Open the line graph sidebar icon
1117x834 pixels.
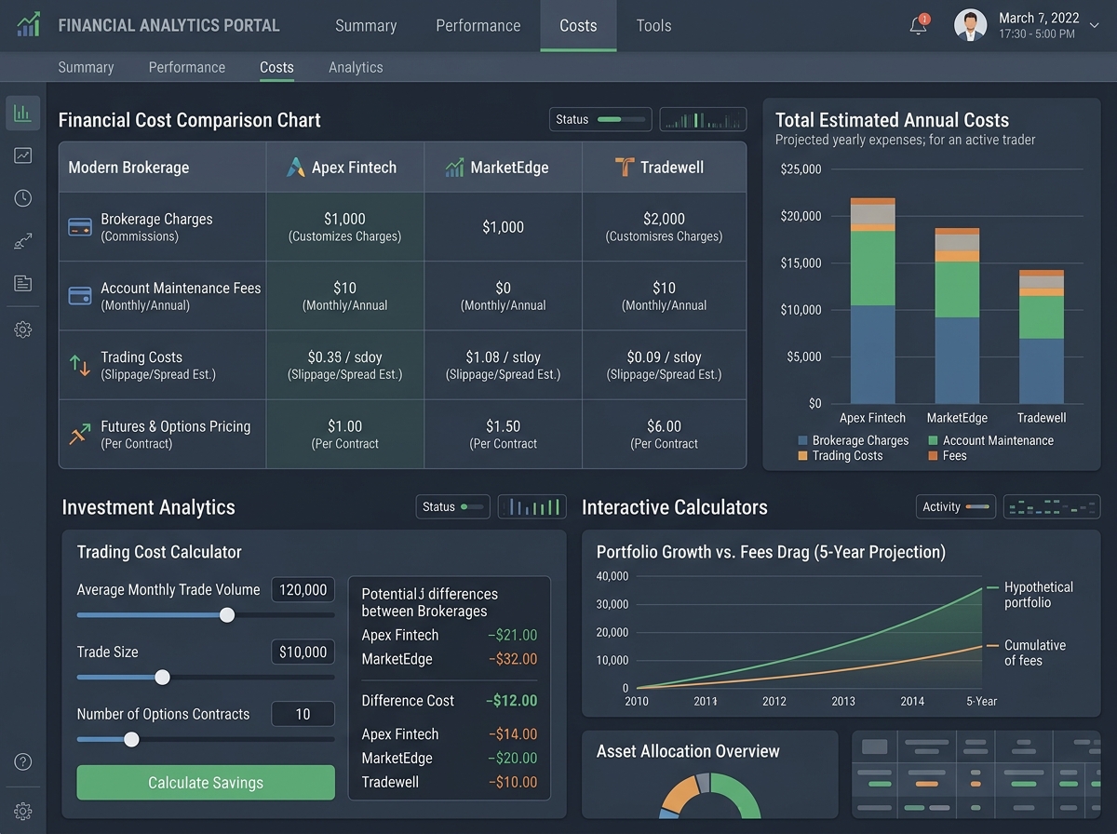[x=23, y=155]
